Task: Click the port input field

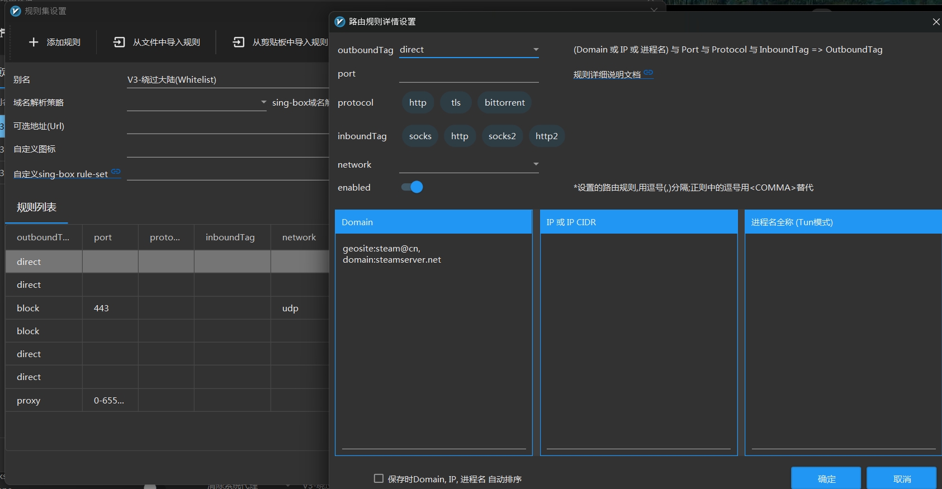Action: (x=468, y=74)
